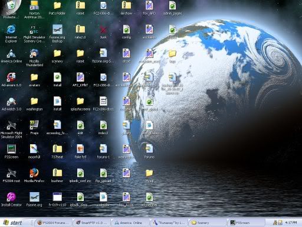Open the Ad-watch 3.0 desktop shortcut
The width and height of the screenshot is (302, 227).
pyautogui.click(x=11, y=101)
